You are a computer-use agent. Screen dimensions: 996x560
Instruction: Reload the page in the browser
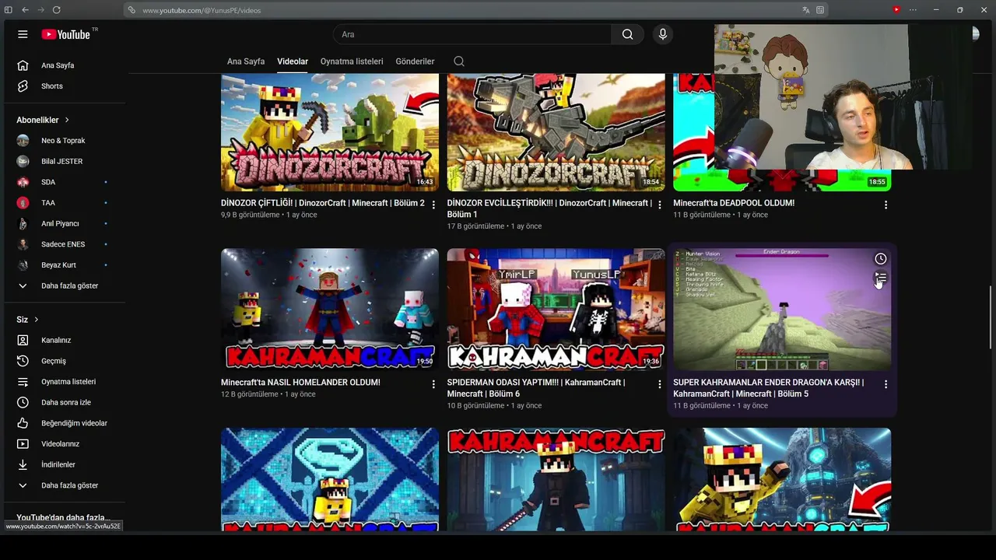coord(57,10)
